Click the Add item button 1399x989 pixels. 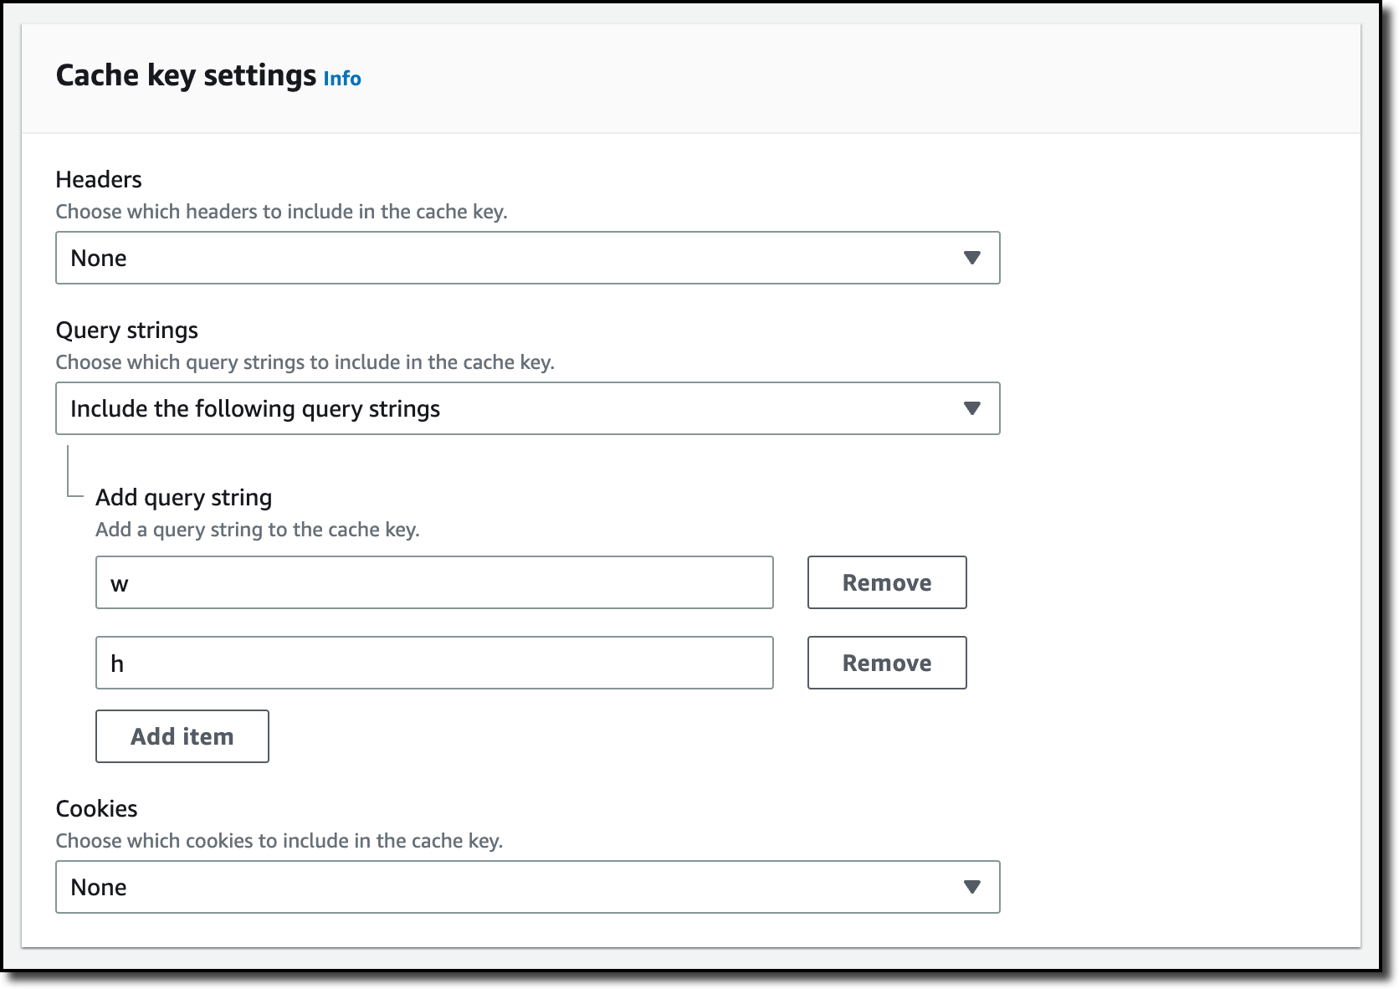click(x=182, y=736)
